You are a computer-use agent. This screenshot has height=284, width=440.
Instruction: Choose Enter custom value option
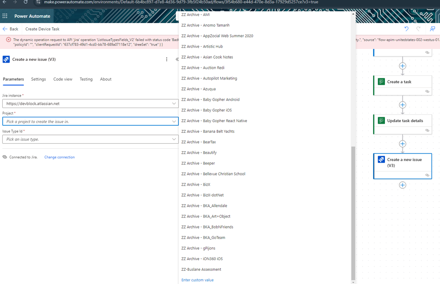click(198, 280)
